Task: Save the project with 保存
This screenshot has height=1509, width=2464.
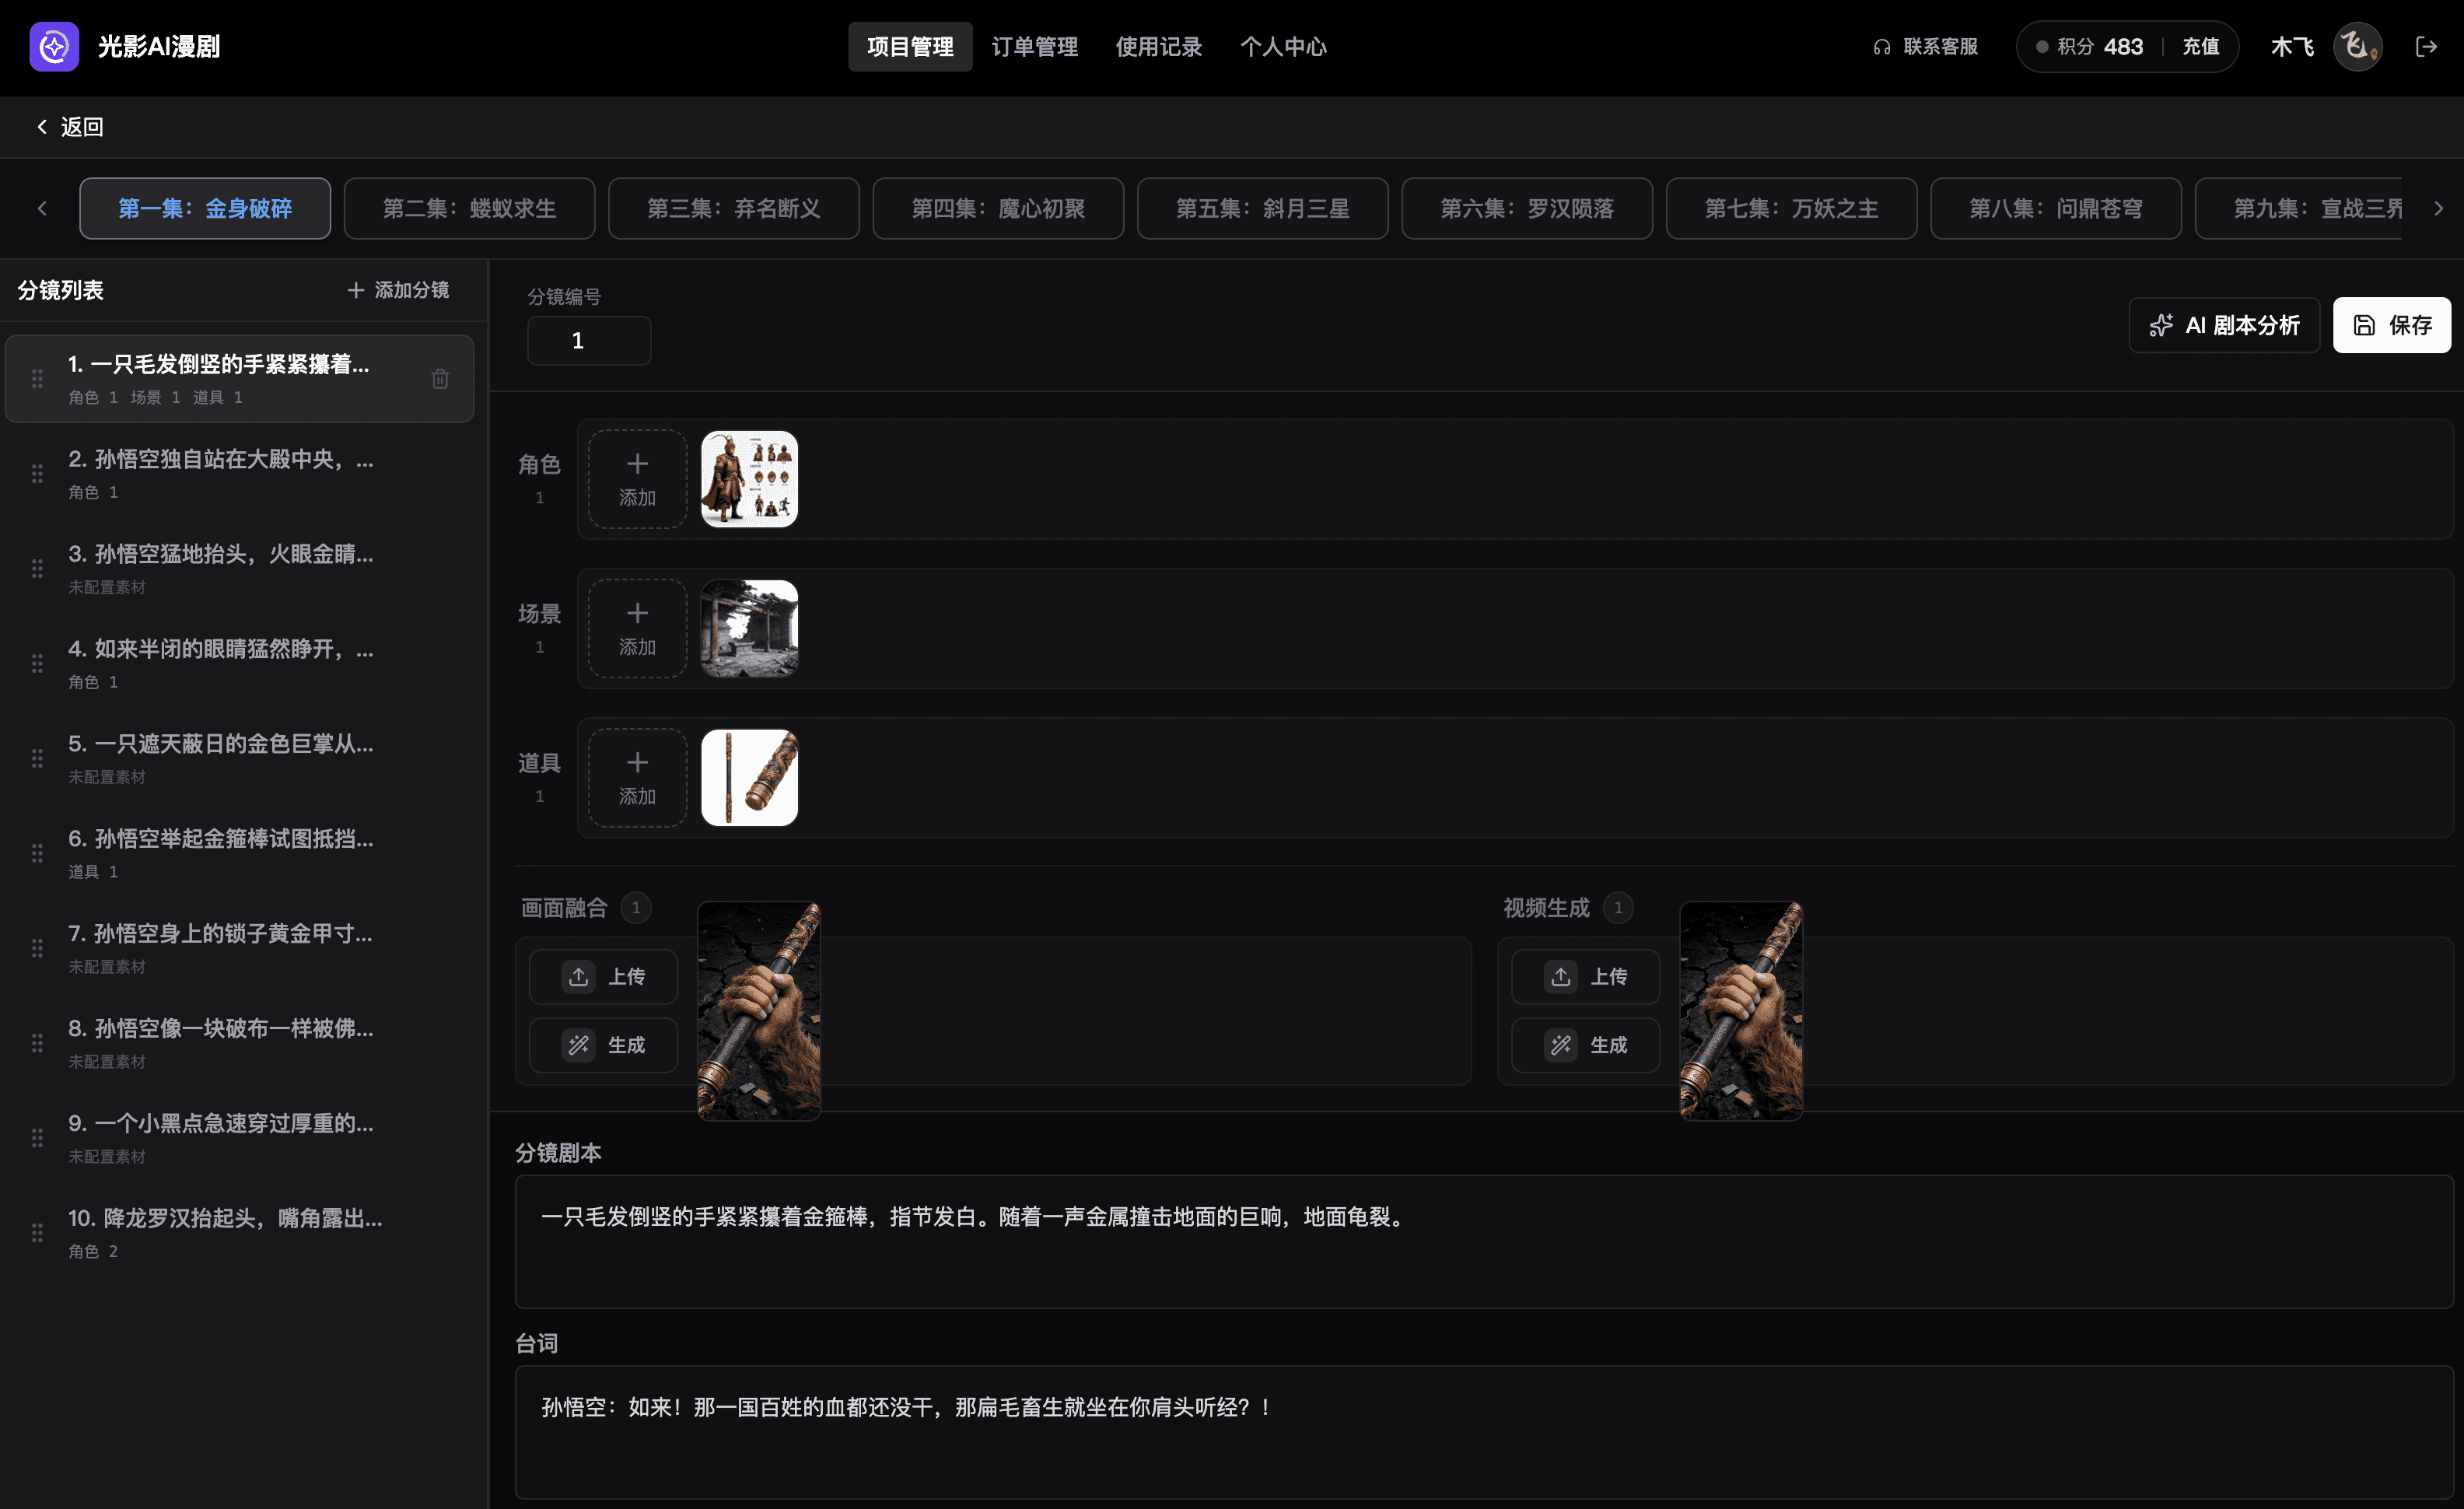Action: pos(2391,325)
